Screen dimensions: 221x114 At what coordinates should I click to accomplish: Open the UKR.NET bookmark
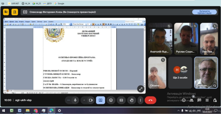pyautogui.click(x=14, y=3)
